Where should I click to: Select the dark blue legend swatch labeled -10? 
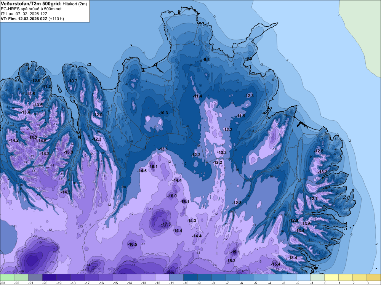point(190,277)
